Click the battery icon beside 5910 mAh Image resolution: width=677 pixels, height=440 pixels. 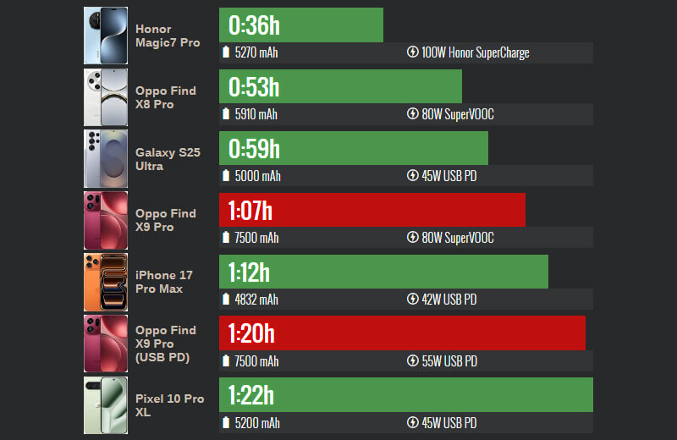click(226, 114)
